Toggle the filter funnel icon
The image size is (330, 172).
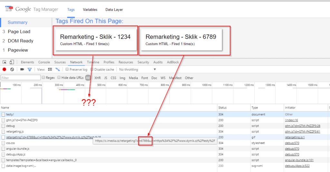pyautogui.click(x=30, y=69)
